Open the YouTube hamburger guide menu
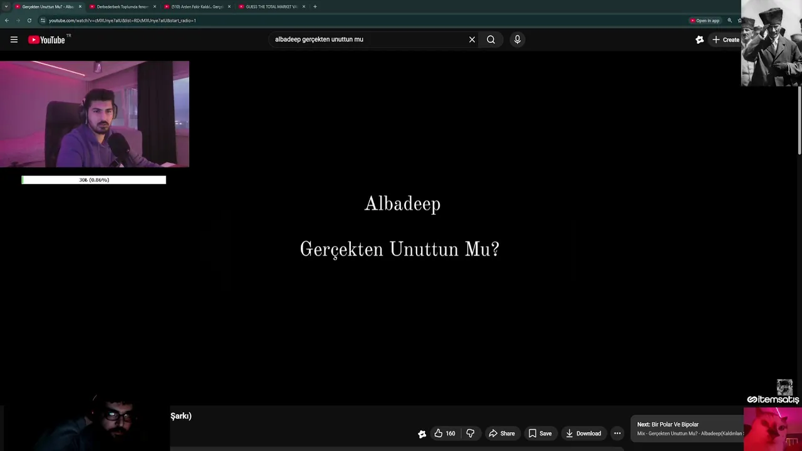Image resolution: width=802 pixels, height=451 pixels. pyautogui.click(x=14, y=39)
